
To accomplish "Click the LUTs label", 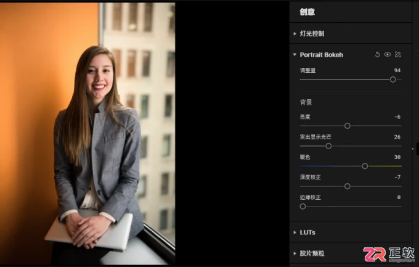I will (x=307, y=232).
